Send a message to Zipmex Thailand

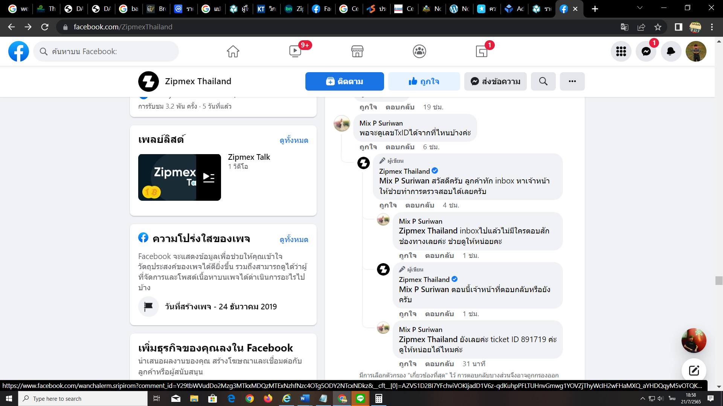pyautogui.click(x=496, y=81)
